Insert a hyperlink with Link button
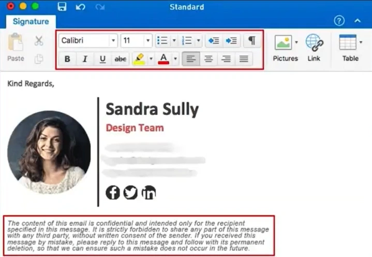This screenshot has width=372, height=257. click(x=314, y=48)
